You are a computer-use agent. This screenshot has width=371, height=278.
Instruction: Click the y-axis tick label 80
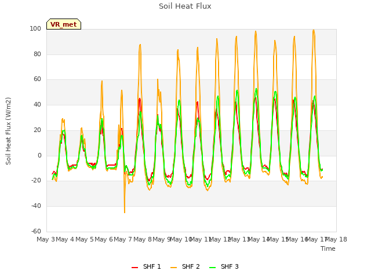tap(37, 54)
